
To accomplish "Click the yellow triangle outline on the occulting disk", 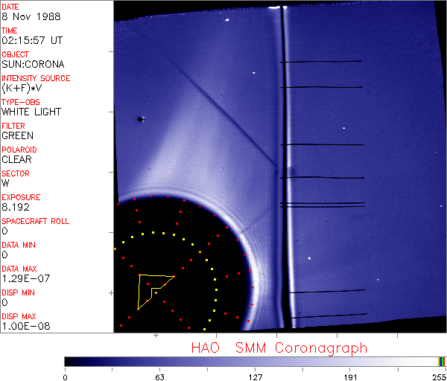I will (156, 292).
